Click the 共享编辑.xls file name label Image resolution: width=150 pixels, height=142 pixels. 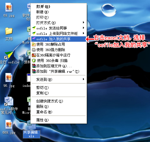pos(32,134)
